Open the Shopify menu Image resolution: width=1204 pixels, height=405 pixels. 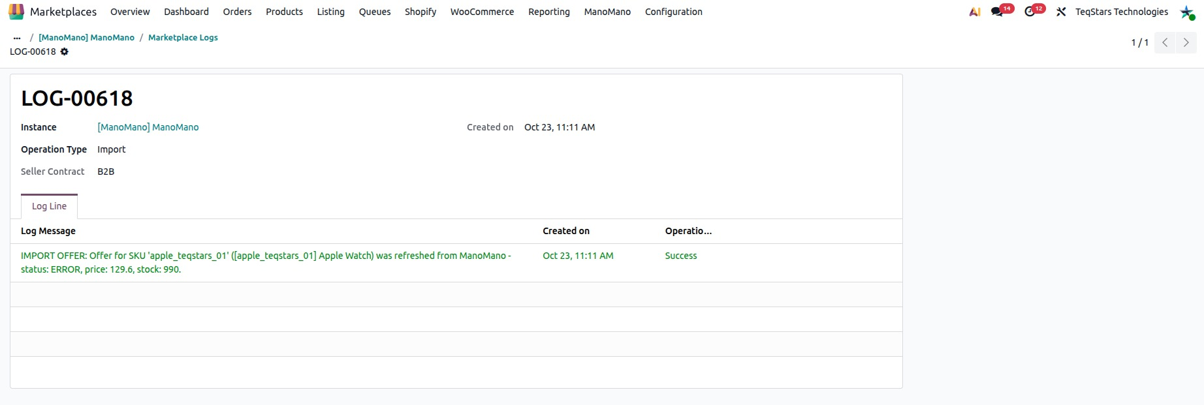click(x=420, y=12)
